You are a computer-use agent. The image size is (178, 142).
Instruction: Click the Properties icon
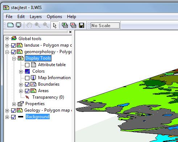(x=21, y=104)
